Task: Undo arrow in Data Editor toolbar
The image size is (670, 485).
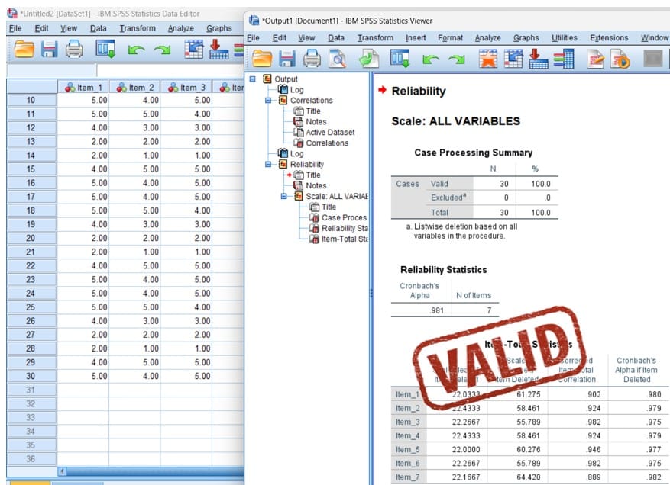Action: point(136,50)
